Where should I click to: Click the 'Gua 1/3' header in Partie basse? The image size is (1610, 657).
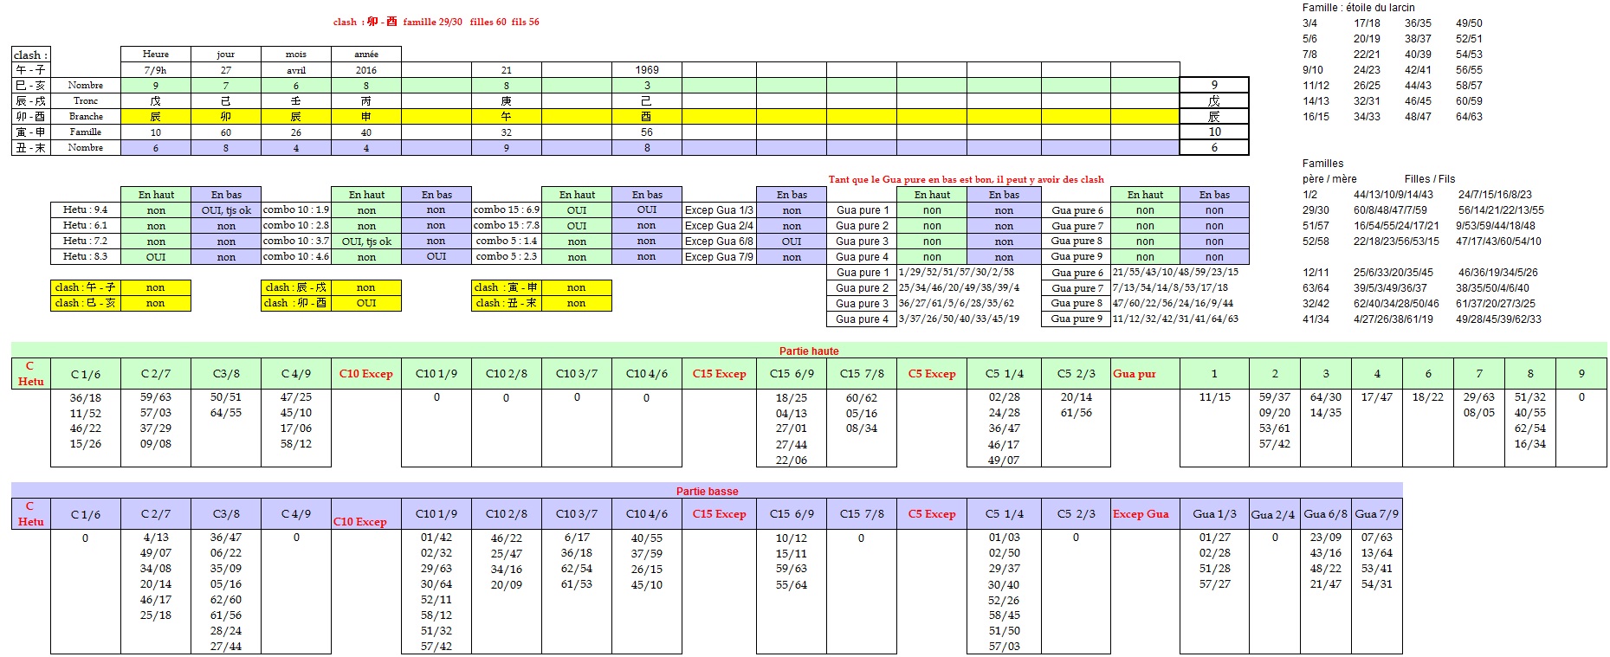click(x=1214, y=514)
